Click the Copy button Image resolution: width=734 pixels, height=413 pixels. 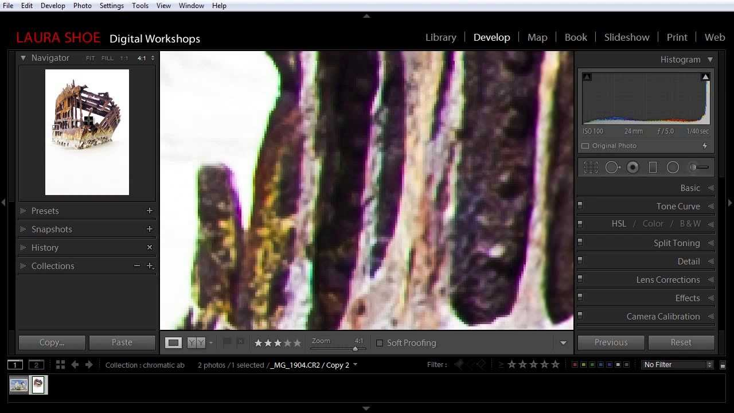click(x=52, y=342)
